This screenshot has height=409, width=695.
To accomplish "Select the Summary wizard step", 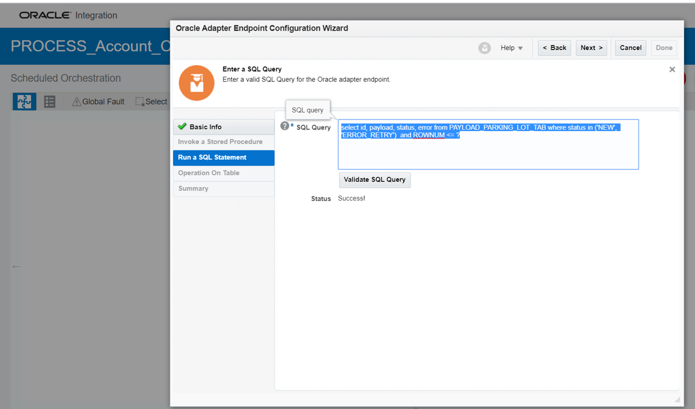I will 224,189.
